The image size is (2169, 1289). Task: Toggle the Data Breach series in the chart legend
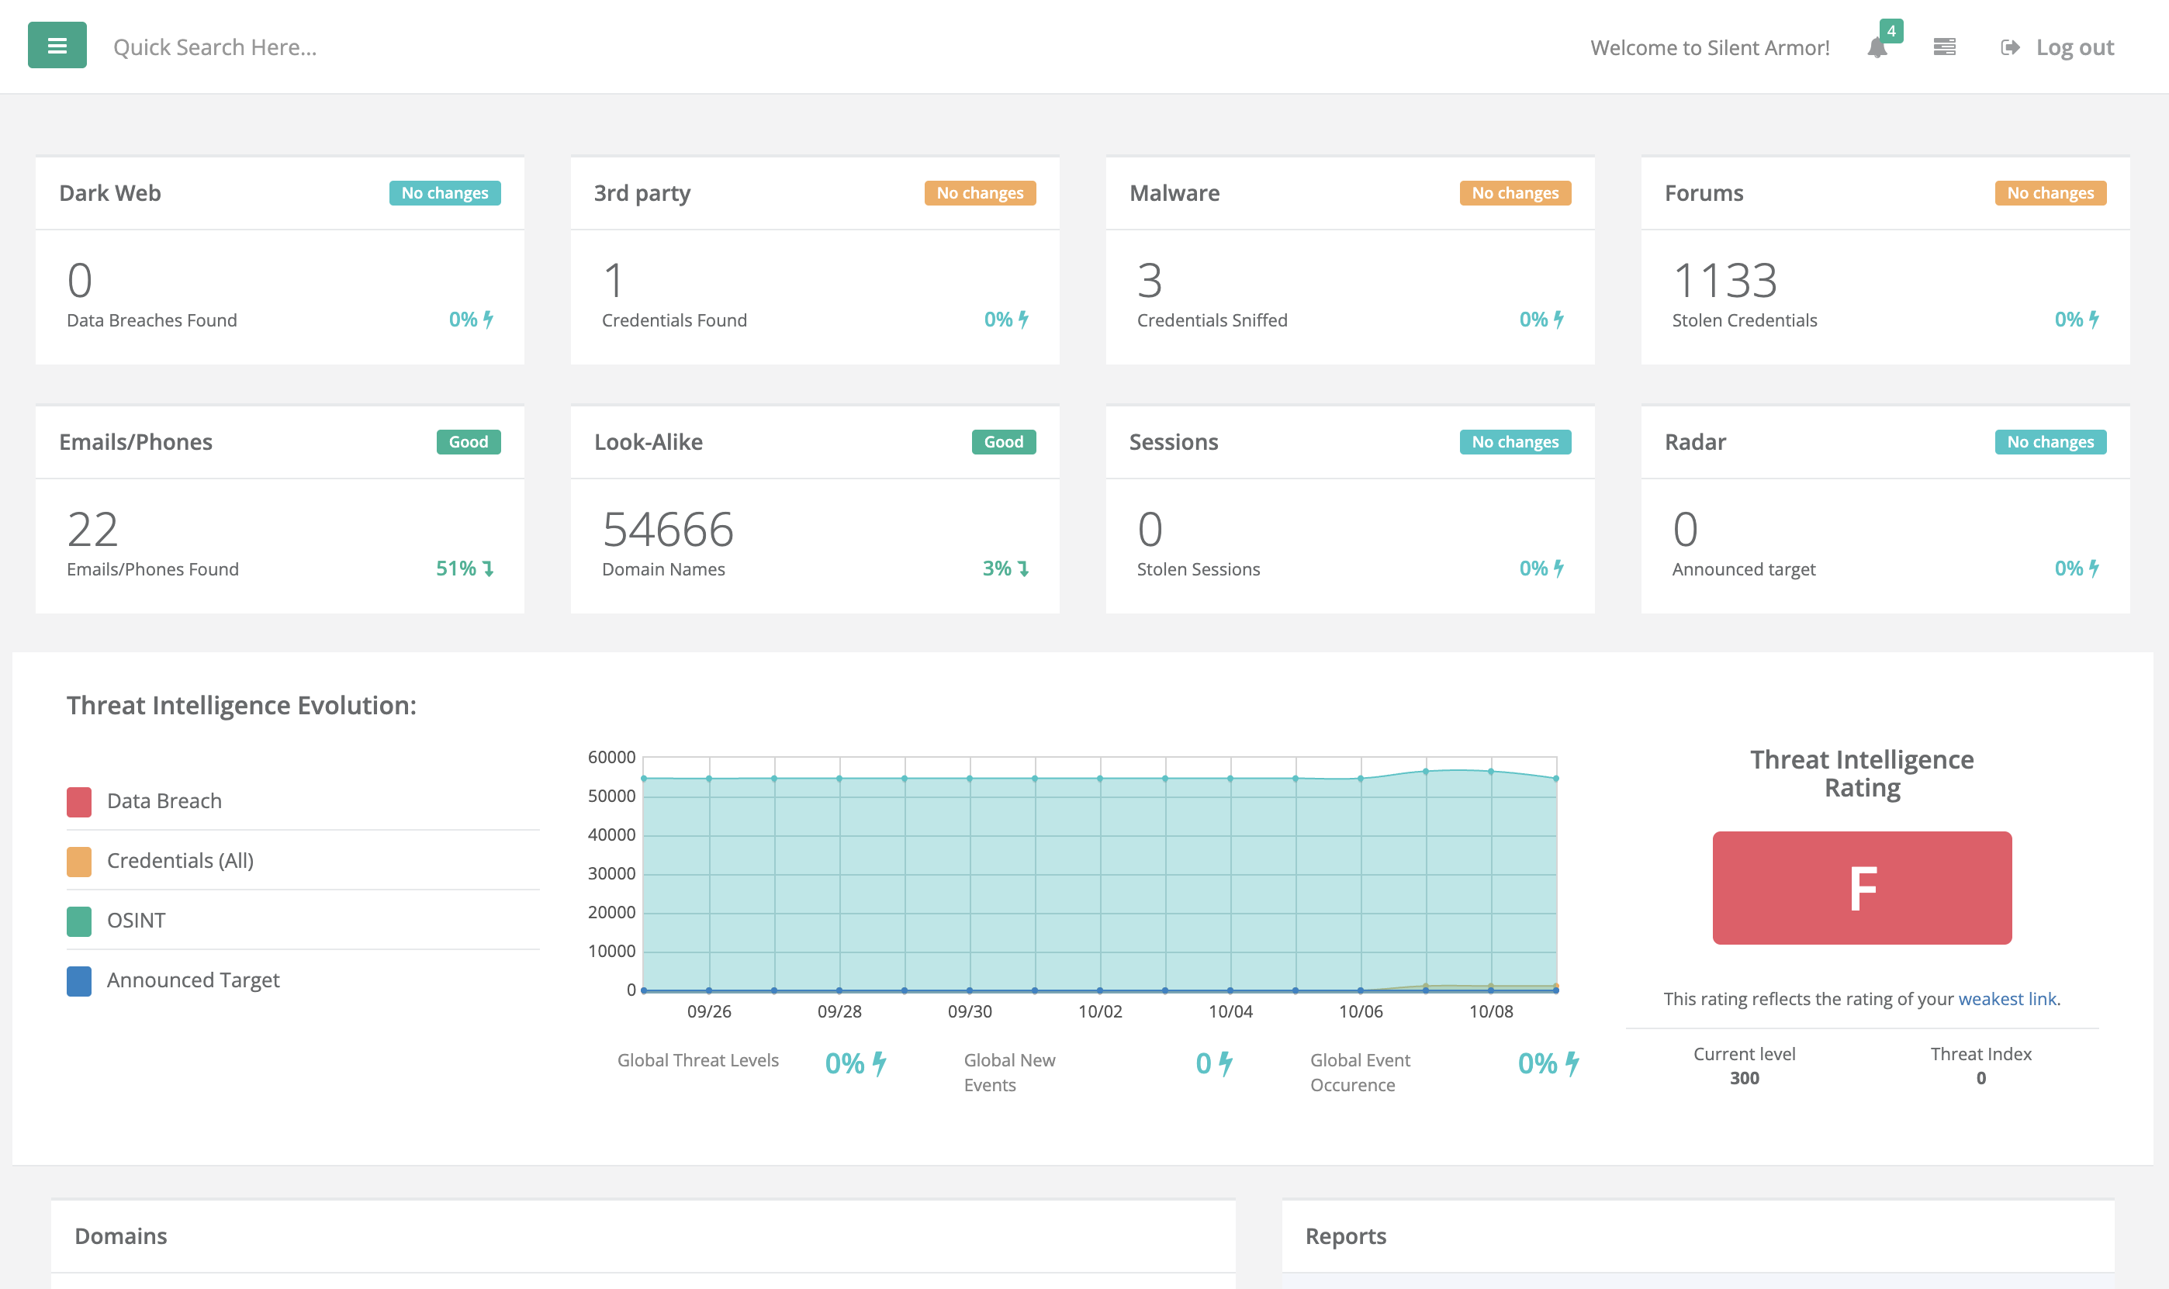click(x=164, y=800)
